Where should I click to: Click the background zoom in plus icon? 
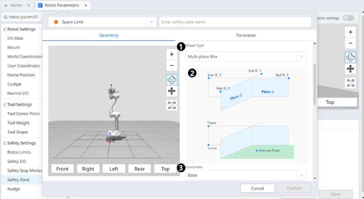350,32
